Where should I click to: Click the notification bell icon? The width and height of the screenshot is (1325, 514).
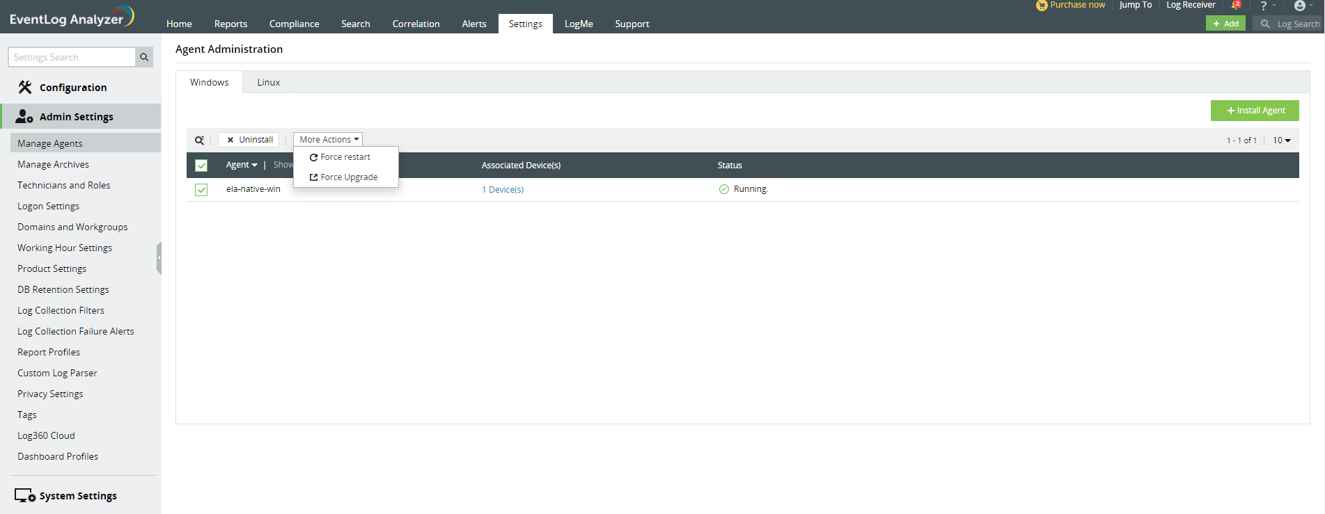pos(1236,6)
